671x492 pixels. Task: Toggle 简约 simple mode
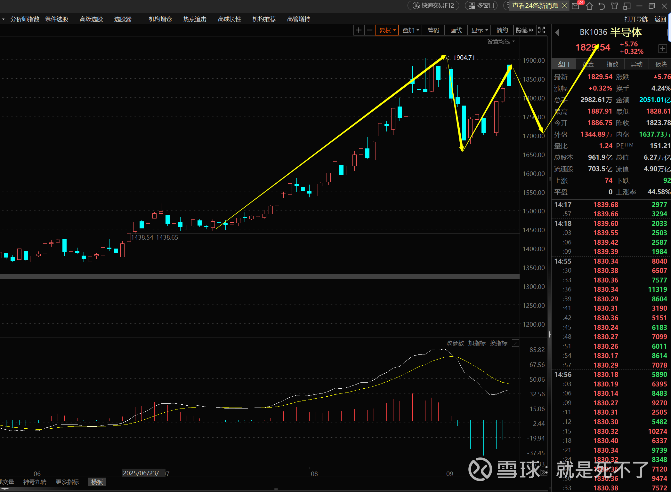point(502,30)
